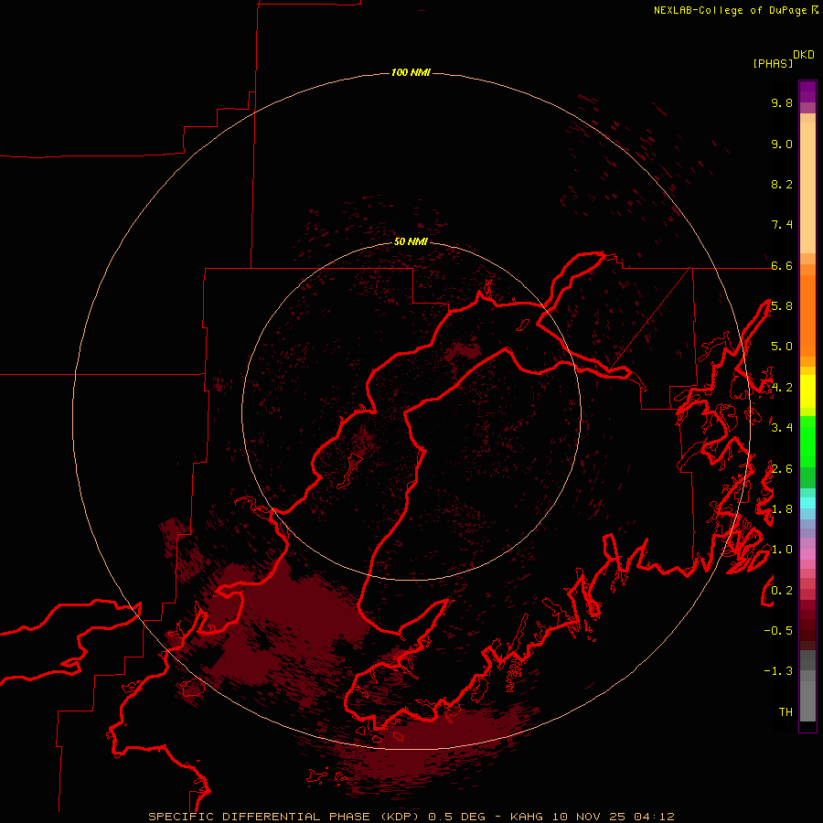Pick the orange segment of the color bar
Viewport: 823px width, 823px height.
[x=807, y=315]
